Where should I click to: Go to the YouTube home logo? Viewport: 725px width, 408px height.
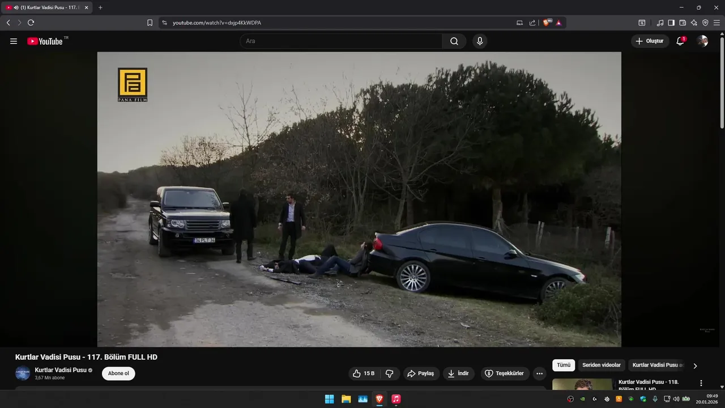tap(45, 41)
